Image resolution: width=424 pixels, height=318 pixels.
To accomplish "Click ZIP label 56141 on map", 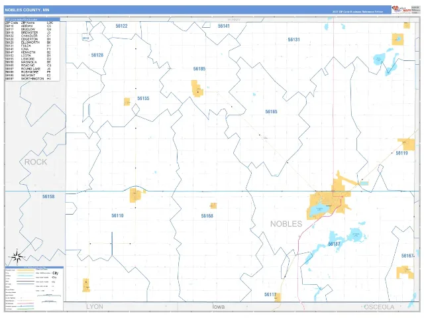I will point(224,26).
